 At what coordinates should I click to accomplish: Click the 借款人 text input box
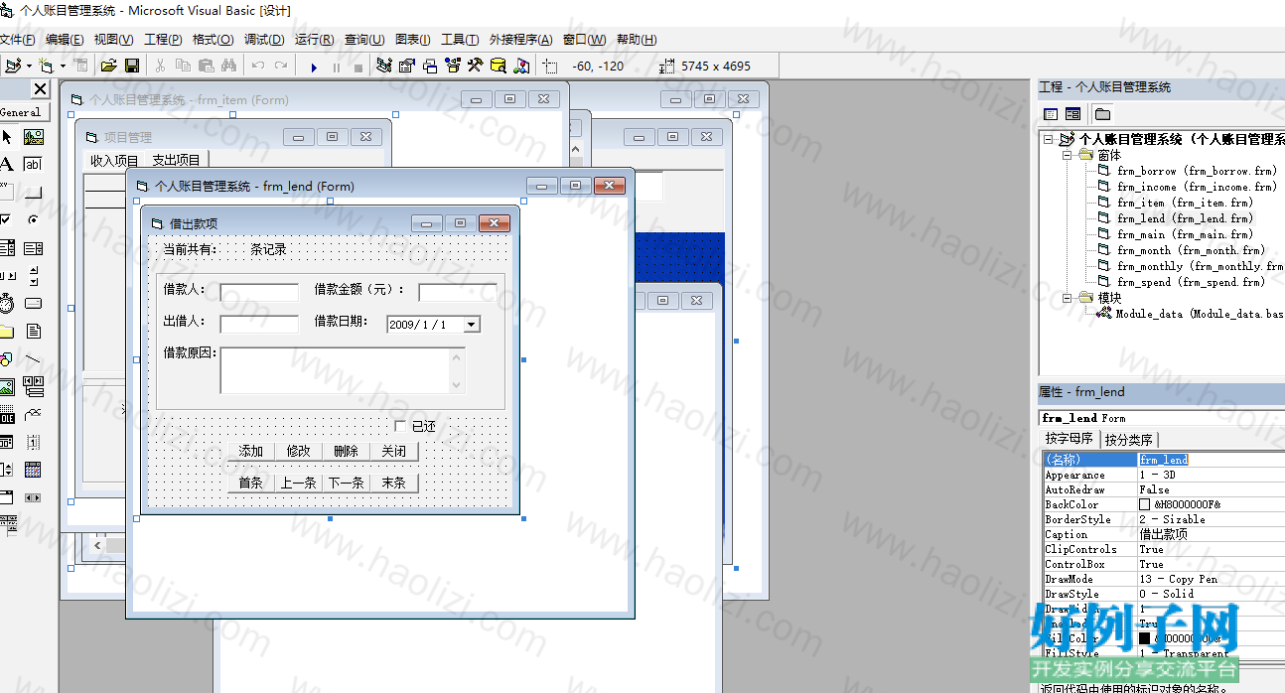click(x=259, y=292)
